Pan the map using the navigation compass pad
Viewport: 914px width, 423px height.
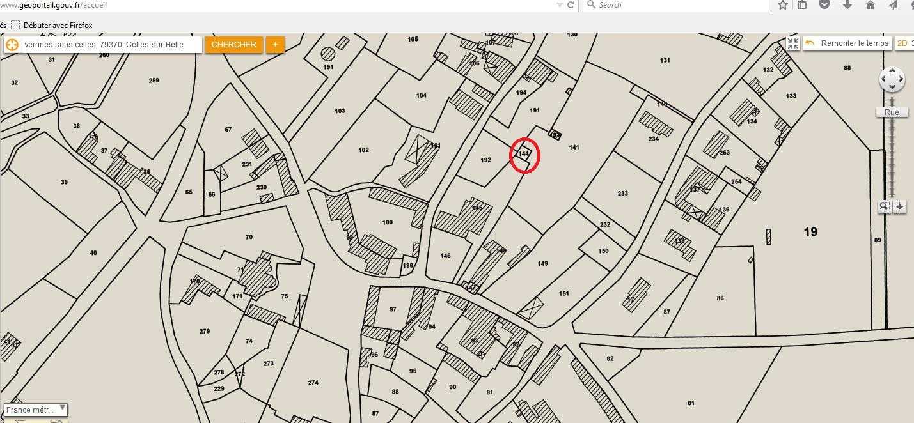892,80
